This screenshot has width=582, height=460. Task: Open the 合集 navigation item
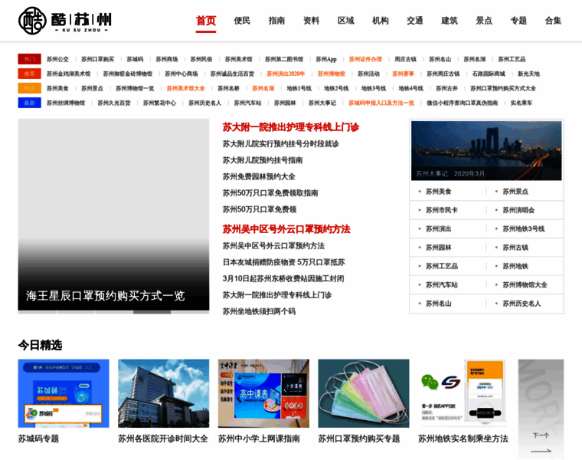[553, 21]
